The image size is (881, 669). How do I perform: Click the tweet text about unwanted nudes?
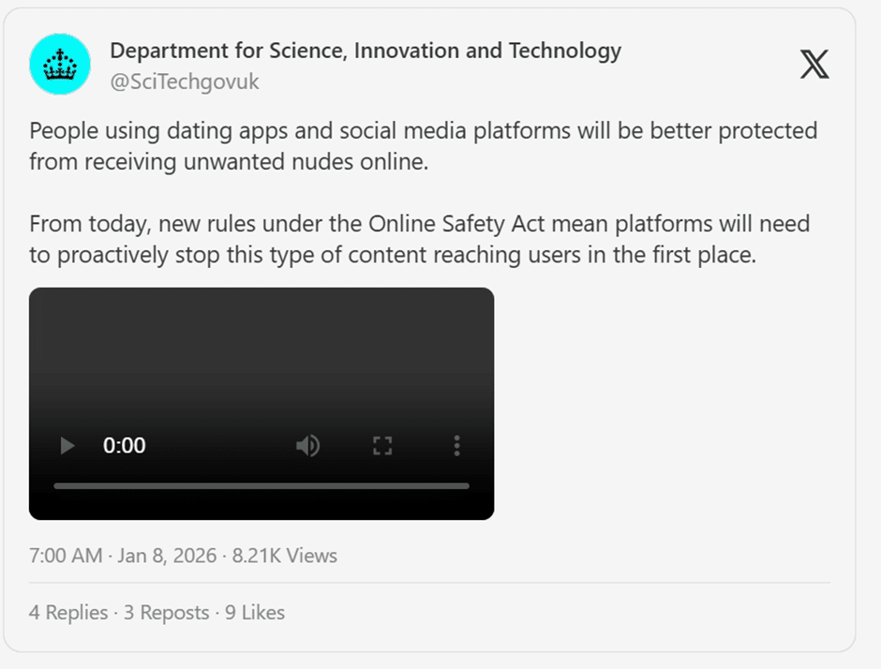pos(422,145)
